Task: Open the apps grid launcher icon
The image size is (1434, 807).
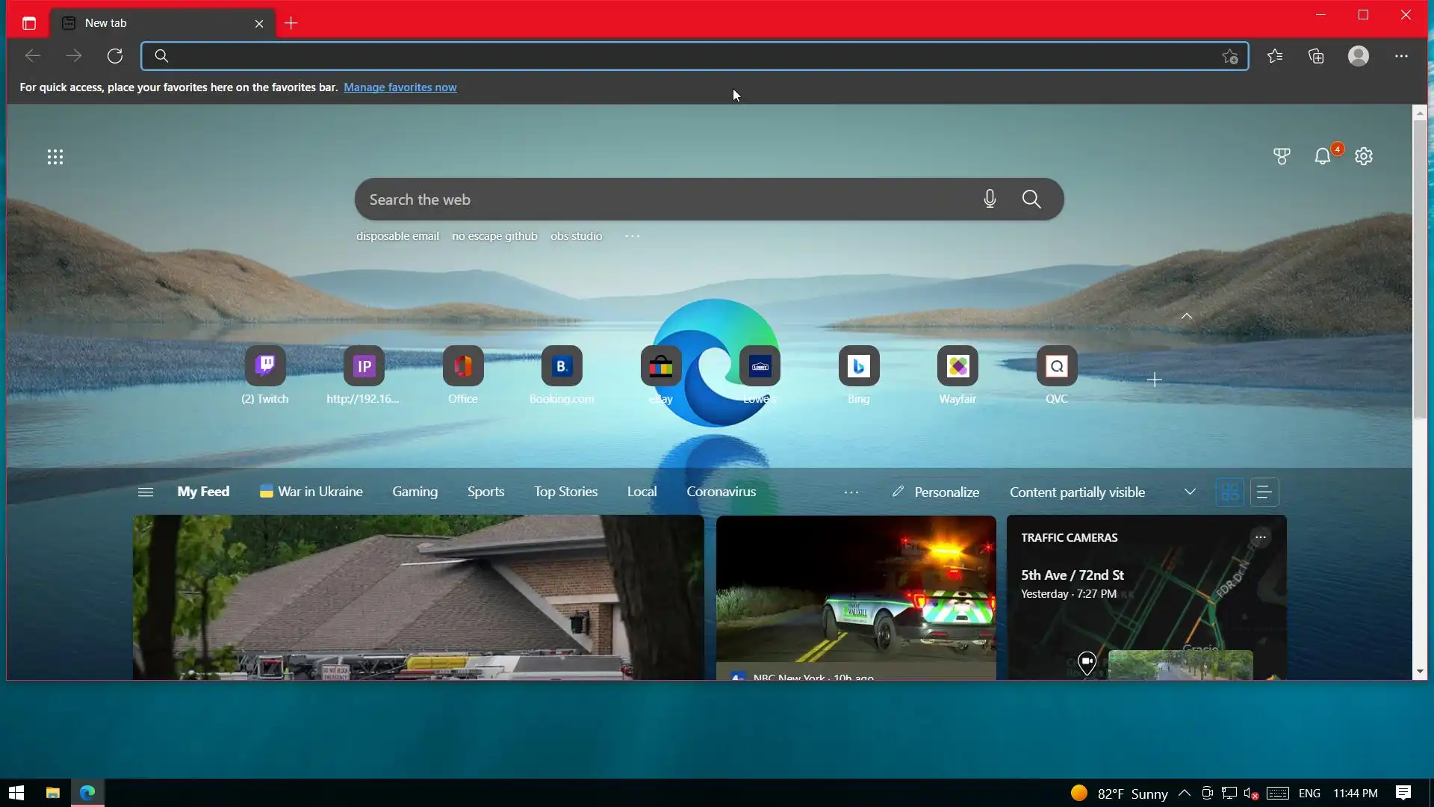Action: [55, 157]
